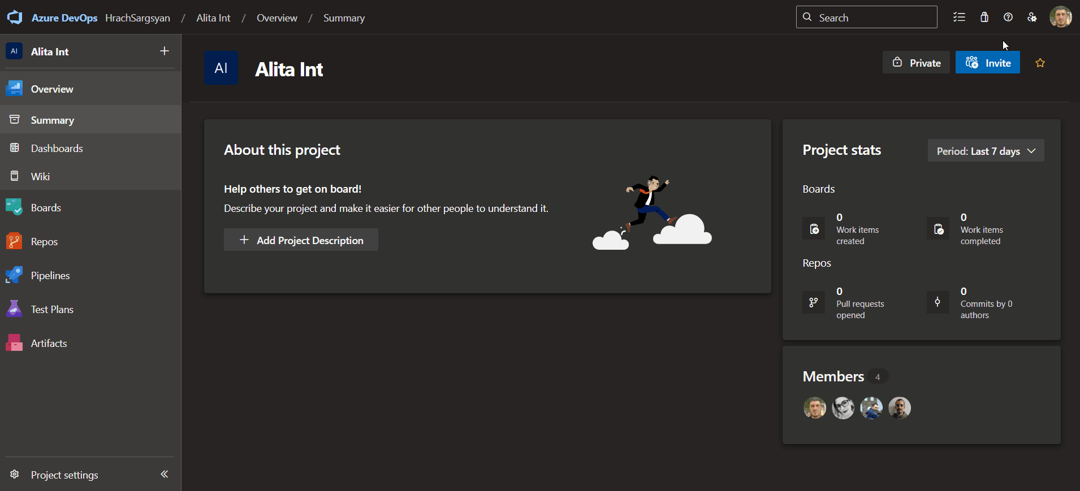Click the plus icon next to Alita Int

pos(165,51)
